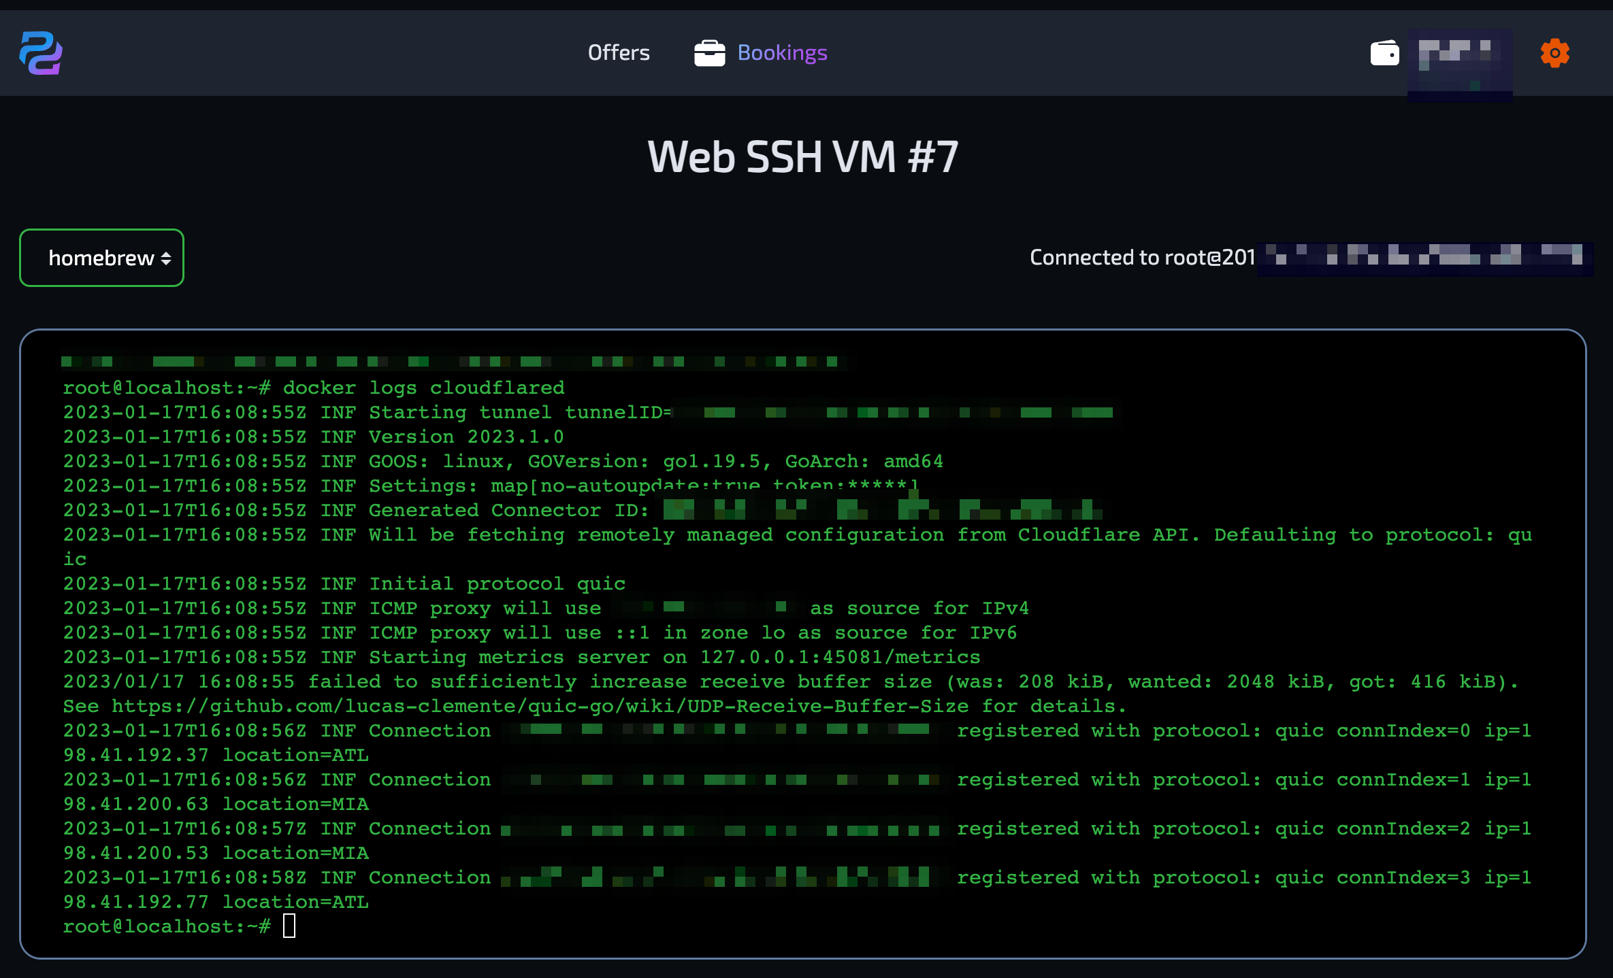Click the Web SSH VM #7 heading
This screenshot has height=978, width=1613.
803,157
